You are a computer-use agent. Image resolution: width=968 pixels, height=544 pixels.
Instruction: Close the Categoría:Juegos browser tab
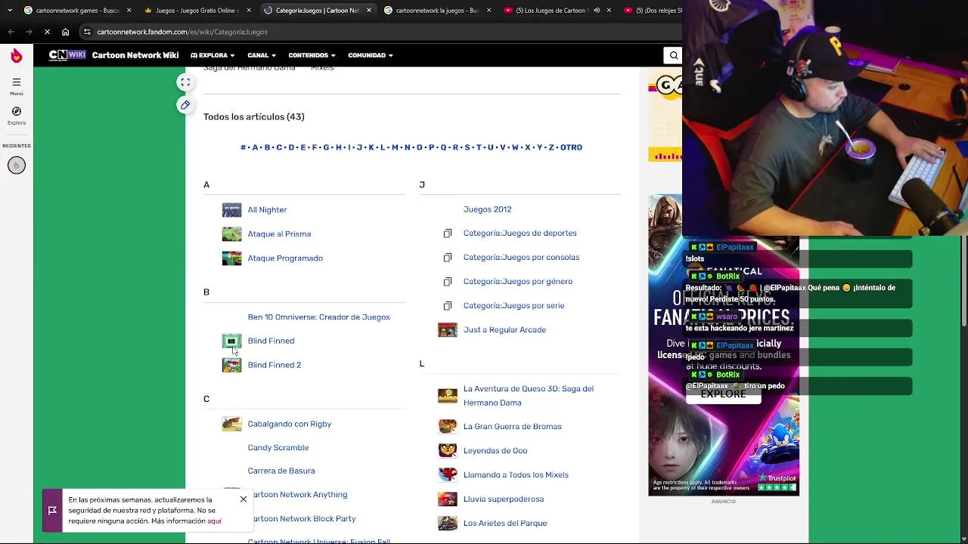[370, 11]
